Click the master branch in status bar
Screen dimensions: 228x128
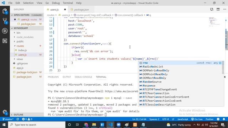click(x=8, y=119)
